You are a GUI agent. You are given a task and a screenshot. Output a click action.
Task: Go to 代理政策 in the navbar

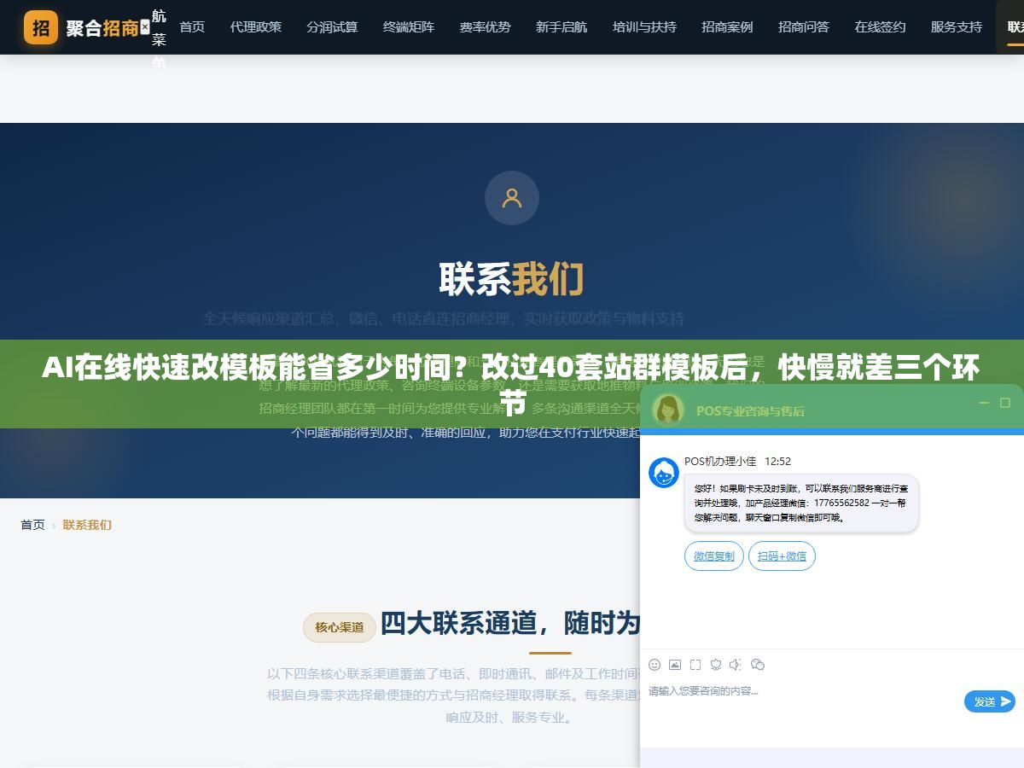255,27
